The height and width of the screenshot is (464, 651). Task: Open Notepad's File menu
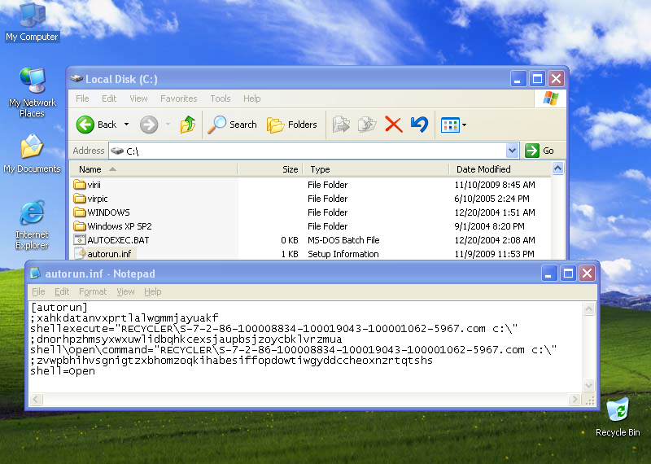click(x=38, y=291)
